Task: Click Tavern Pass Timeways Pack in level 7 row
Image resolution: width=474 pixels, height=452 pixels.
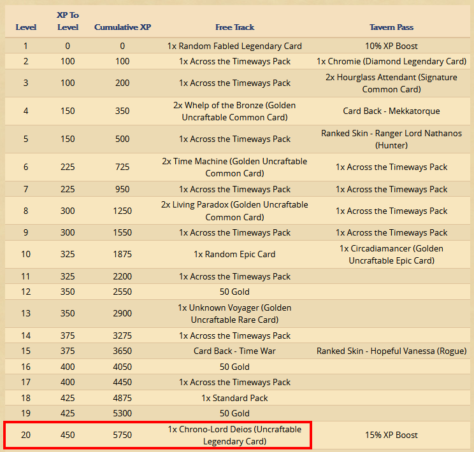Action: pos(391,190)
